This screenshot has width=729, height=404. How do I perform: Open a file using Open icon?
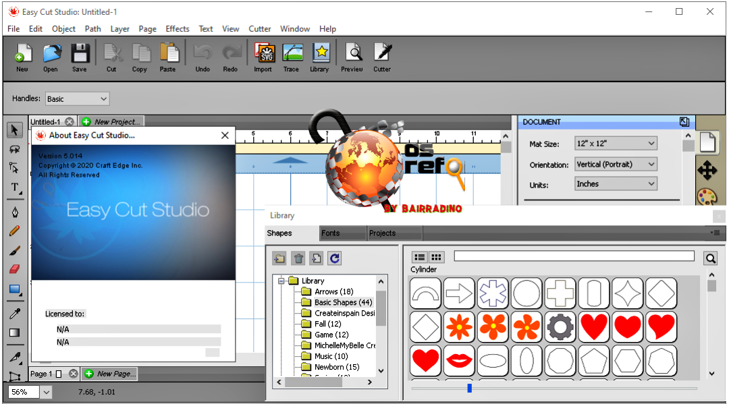coord(51,57)
